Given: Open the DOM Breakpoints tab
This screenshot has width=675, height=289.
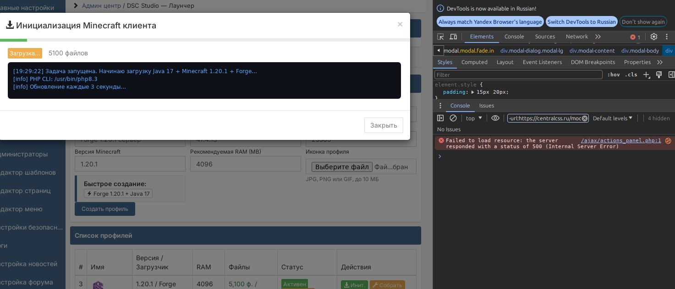Looking at the screenshot, I should [x=593, y=62].
